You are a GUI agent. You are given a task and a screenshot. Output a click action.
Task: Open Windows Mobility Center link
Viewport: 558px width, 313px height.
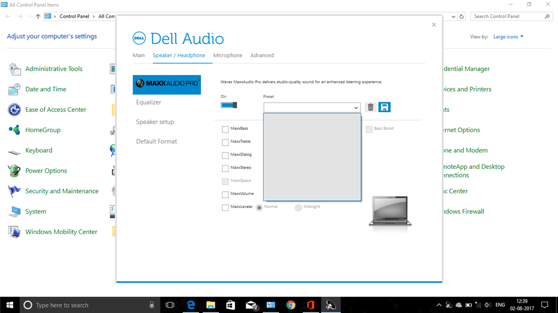[61, 232]
